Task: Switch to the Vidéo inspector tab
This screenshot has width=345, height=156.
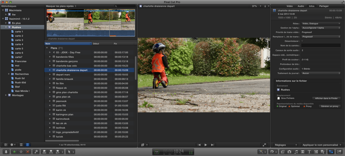Action: (290, 6)
